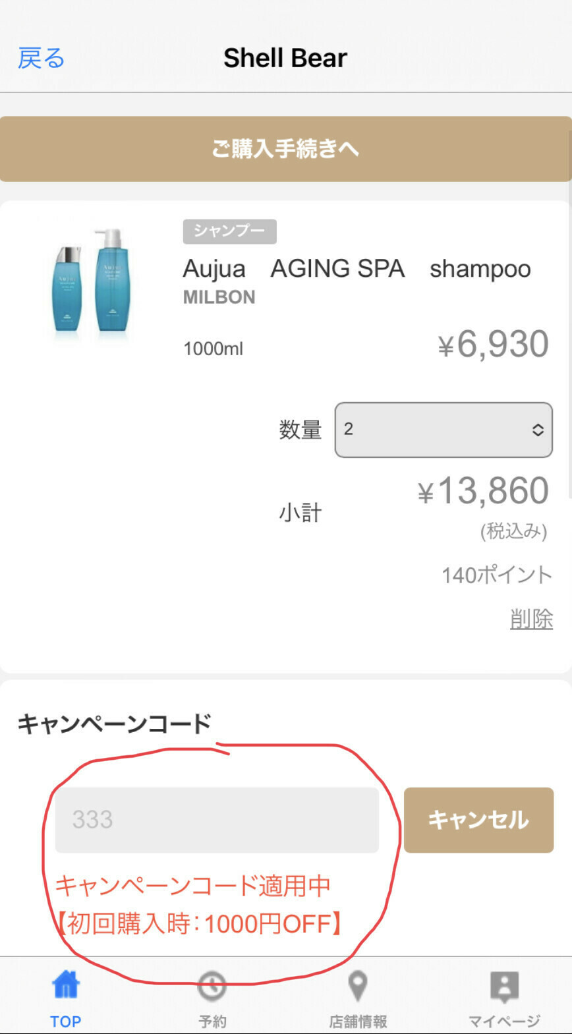Tap the Aujua shampoo product thumbnail
Screen dimensions: 572x1034
tap(92, 282)
